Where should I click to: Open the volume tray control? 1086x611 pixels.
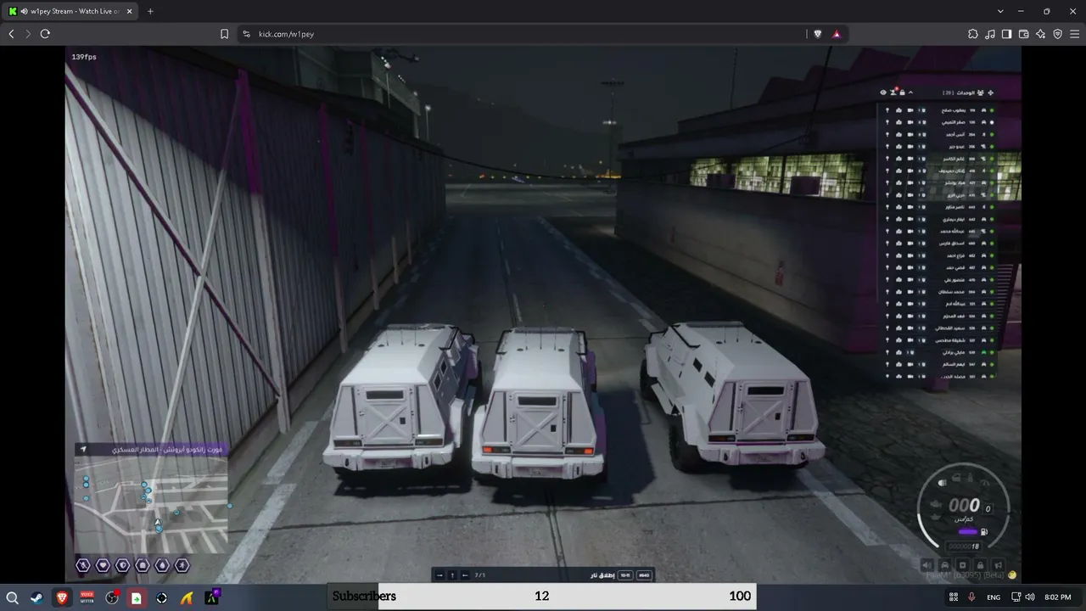pyautogui.click(x=1029, y=597)
